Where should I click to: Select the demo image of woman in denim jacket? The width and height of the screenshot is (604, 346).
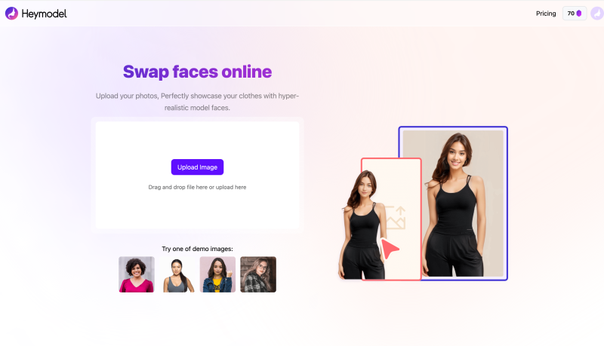(x=217, y=274)
